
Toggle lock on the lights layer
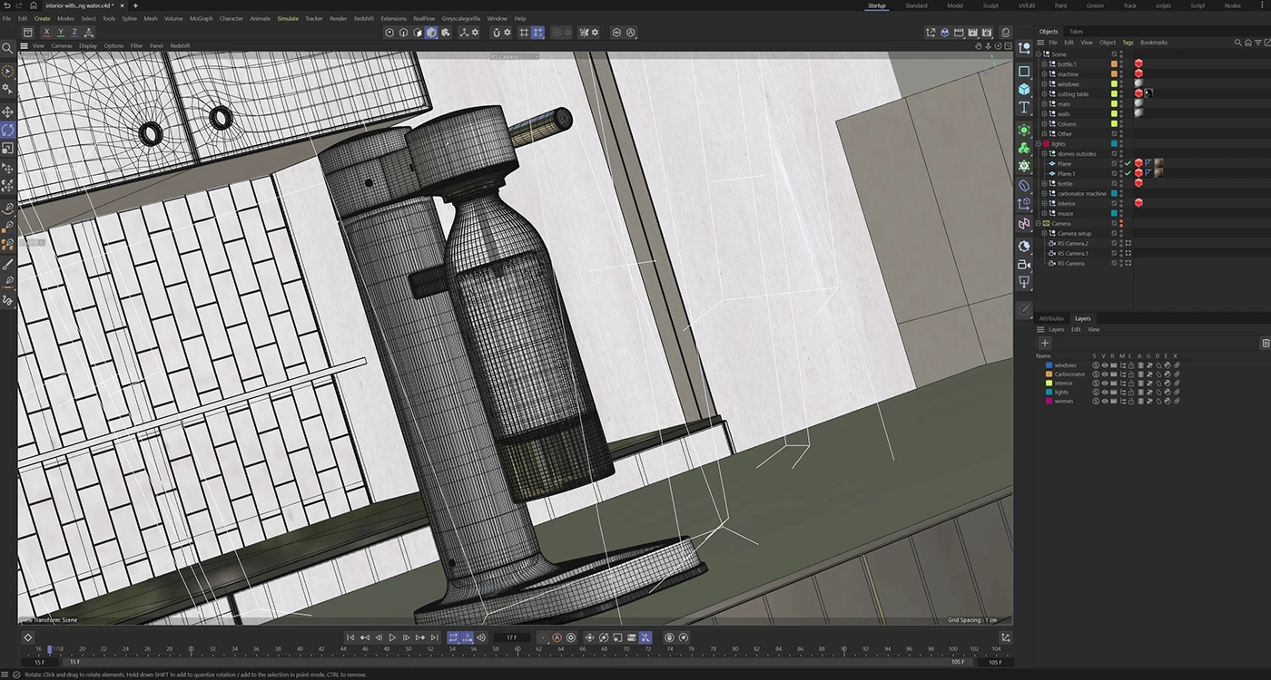point(1131,392)
